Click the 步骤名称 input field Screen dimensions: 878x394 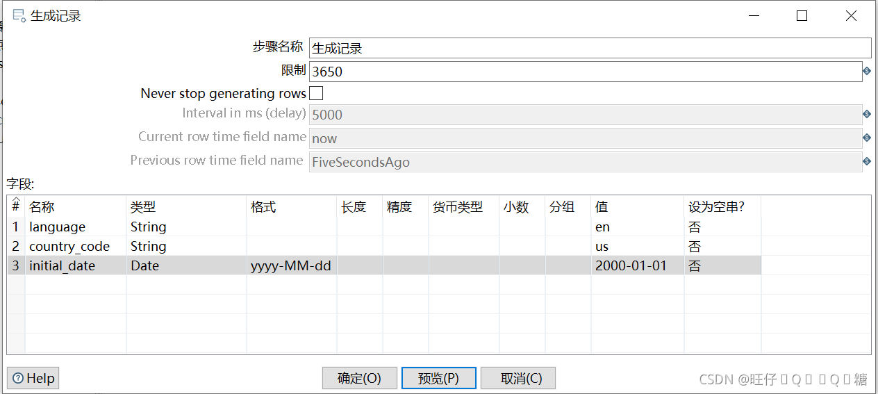[x=590, y=48]
